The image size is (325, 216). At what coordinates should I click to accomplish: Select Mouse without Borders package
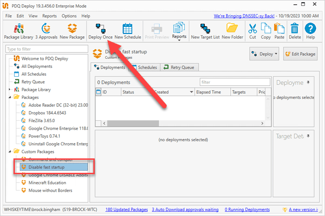point(50,190)
